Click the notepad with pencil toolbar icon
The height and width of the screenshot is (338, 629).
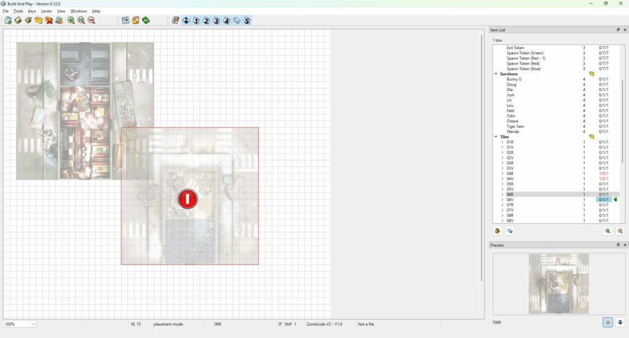click(175, 20)
